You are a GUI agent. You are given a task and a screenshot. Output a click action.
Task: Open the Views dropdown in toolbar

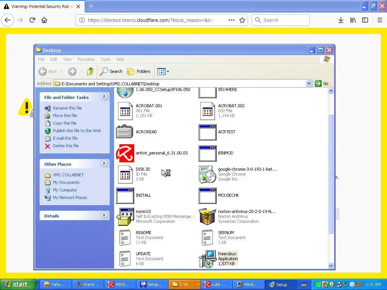pyautogui.click(x=163, y=71)
